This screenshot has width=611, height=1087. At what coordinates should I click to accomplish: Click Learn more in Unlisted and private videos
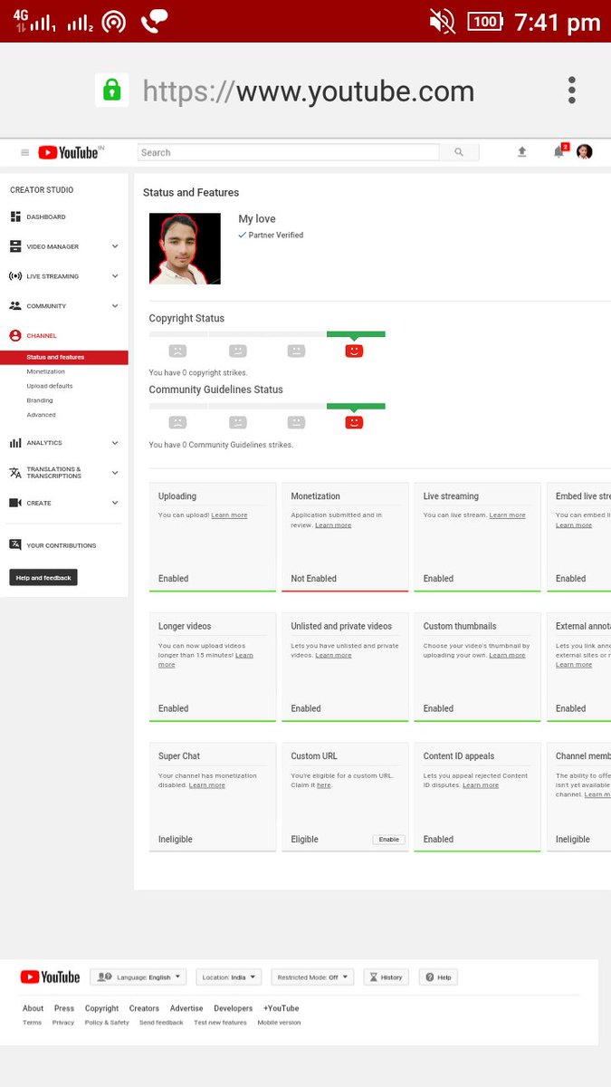333,655
